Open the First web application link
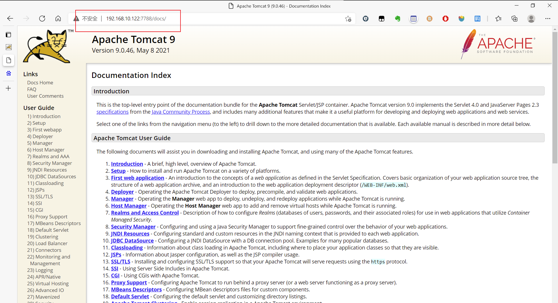Image resolution: width=558 pixels, height=303 pixels. [x=137, y=178]
